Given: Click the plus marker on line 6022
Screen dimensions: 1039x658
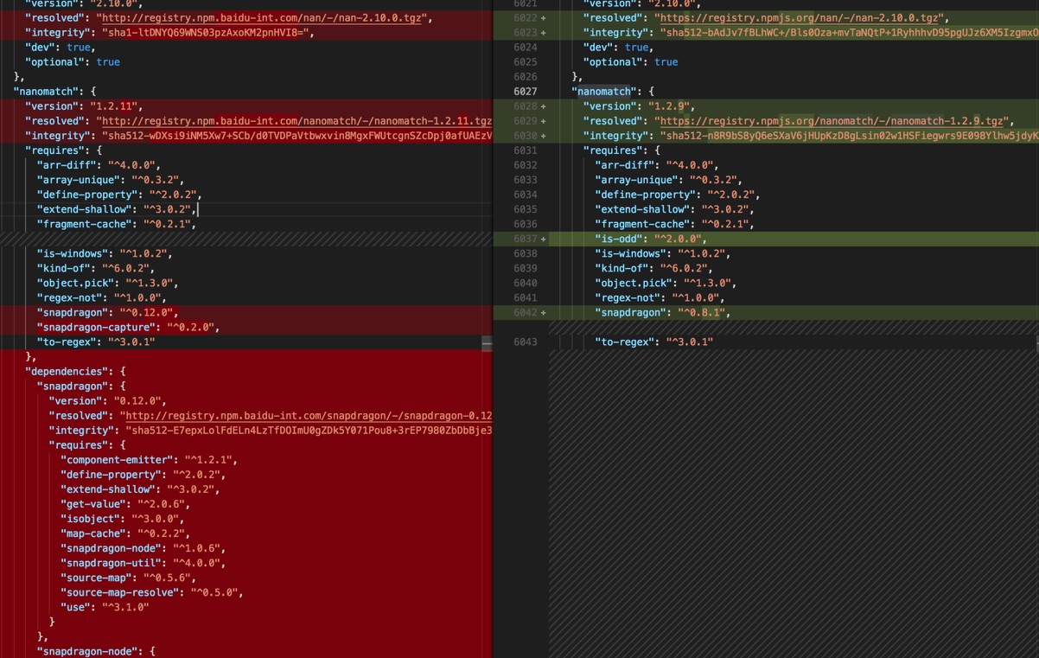Looking at the screenshot, I should 543,18.
